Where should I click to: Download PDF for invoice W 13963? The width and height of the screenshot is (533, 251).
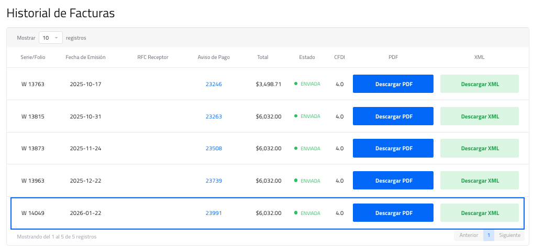pos(393,181)
